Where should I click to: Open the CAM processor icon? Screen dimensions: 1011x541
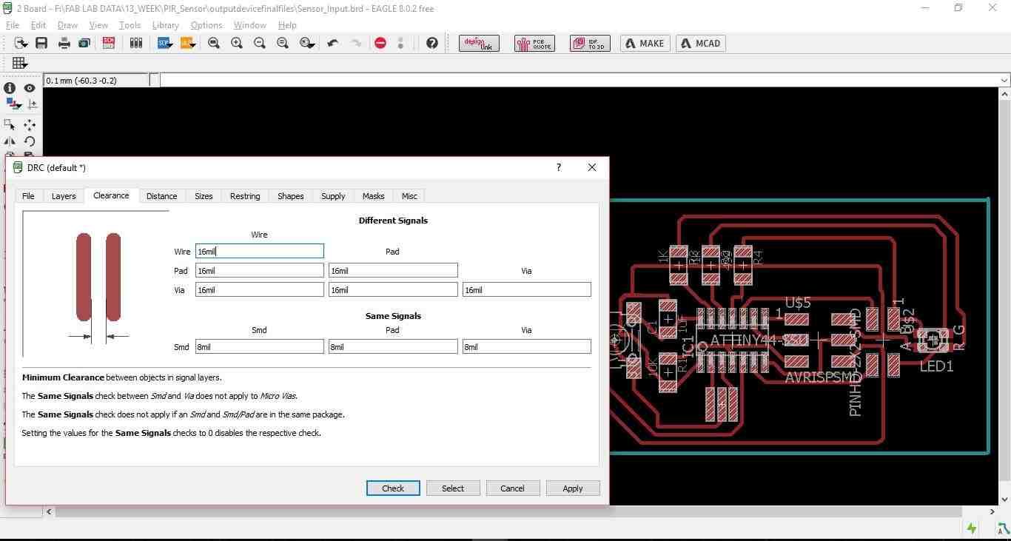[x=85, y=44]
